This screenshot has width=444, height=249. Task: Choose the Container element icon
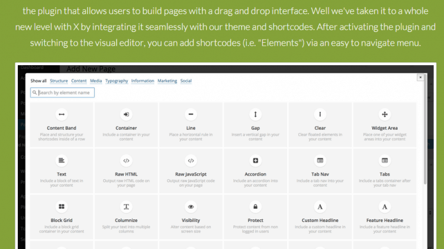[x=126, y=114]
